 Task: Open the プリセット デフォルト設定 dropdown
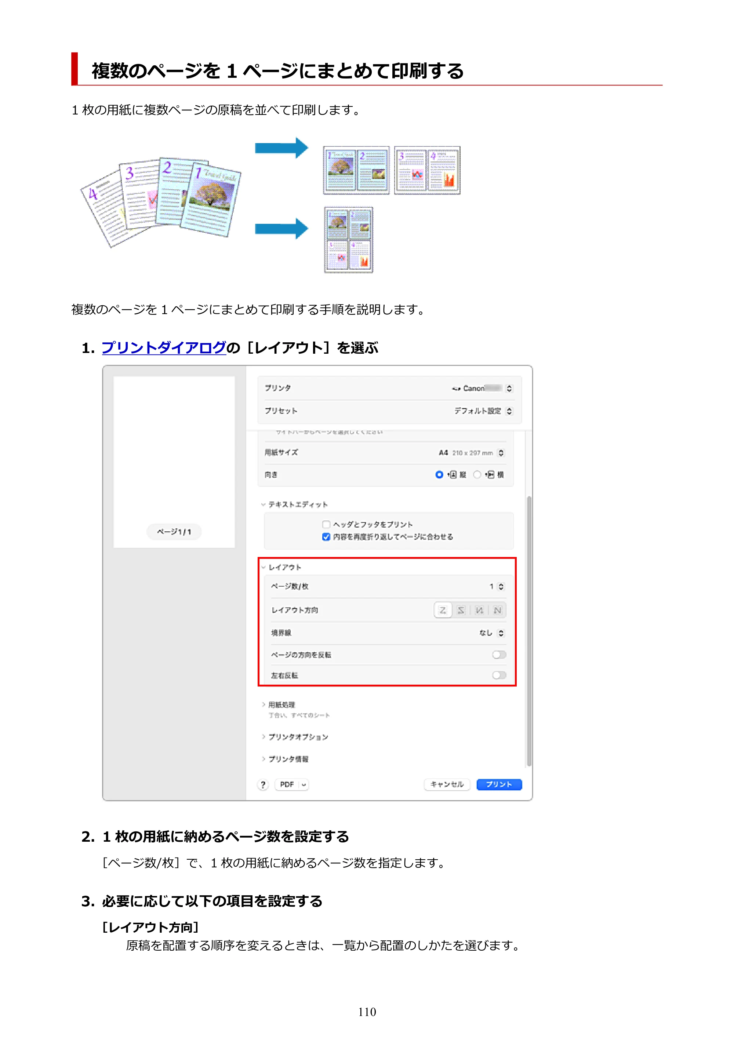coord(509,411)
